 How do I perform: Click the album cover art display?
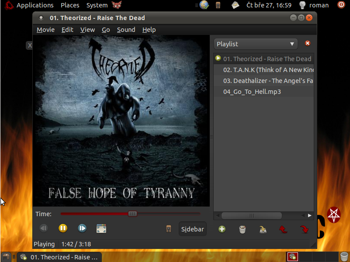[x=121, y=121]
